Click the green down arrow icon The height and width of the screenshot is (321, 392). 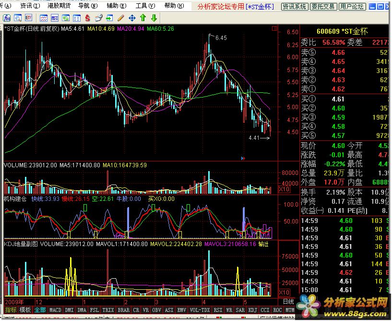click(154, 18)
